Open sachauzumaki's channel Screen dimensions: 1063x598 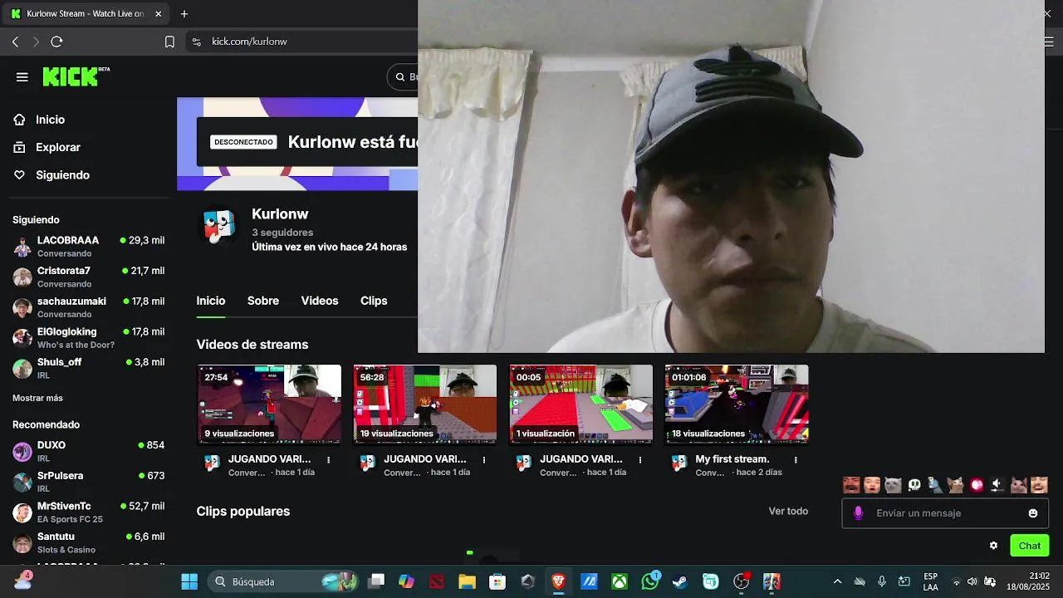pos(88,307)
